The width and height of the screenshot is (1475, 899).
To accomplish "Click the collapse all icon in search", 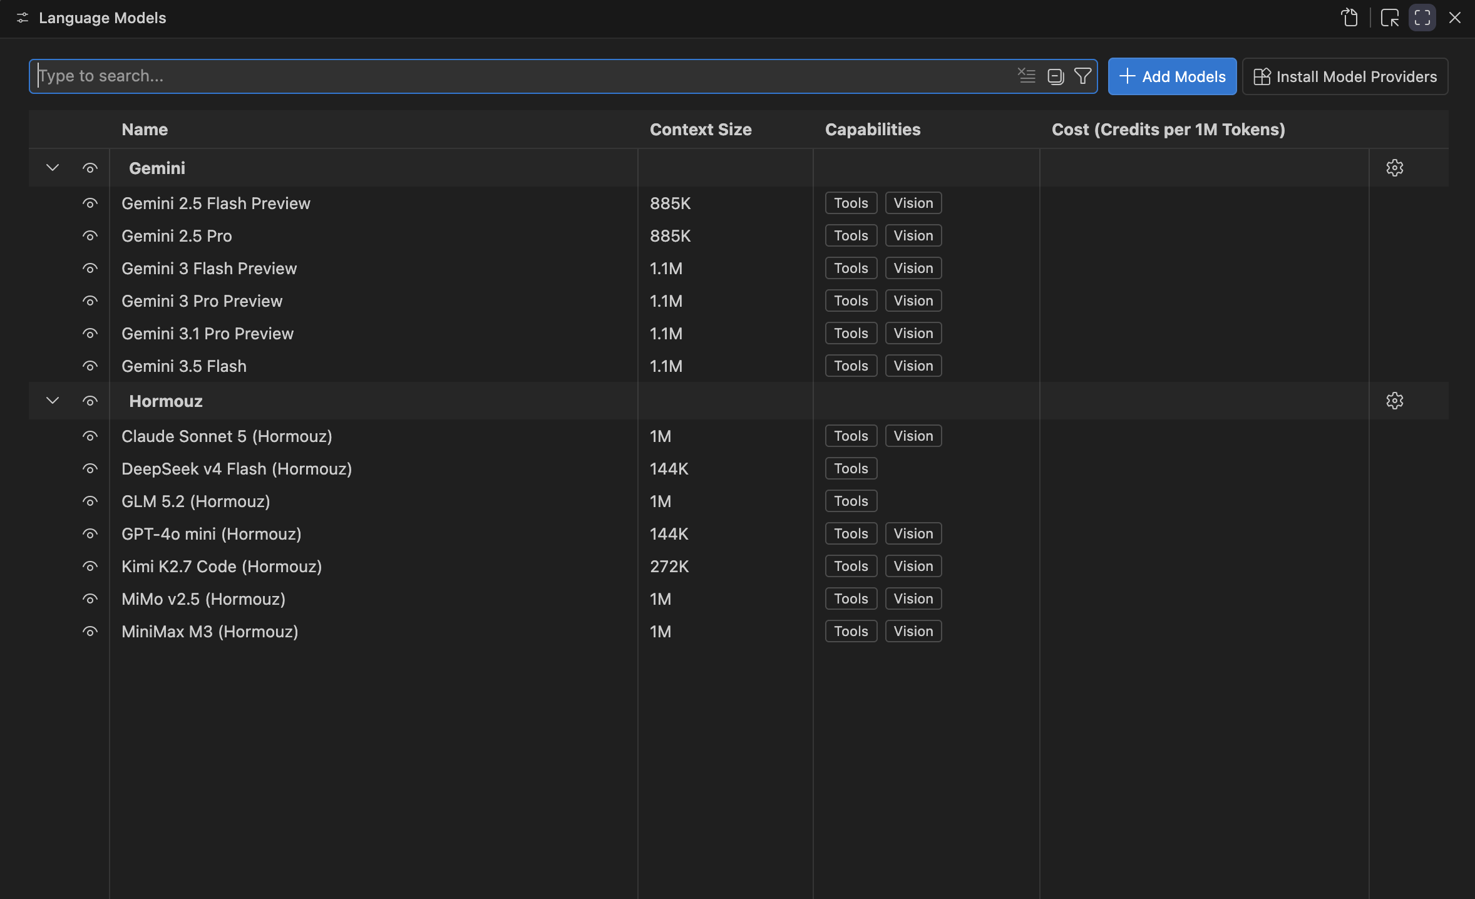I will pyautogui.click(x=1056, y=76).
